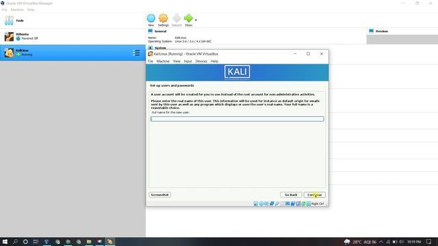This screenshot has height=246, width=438.
Task: Select the KaliLinux running machine entry
Action: click(73, 53)
